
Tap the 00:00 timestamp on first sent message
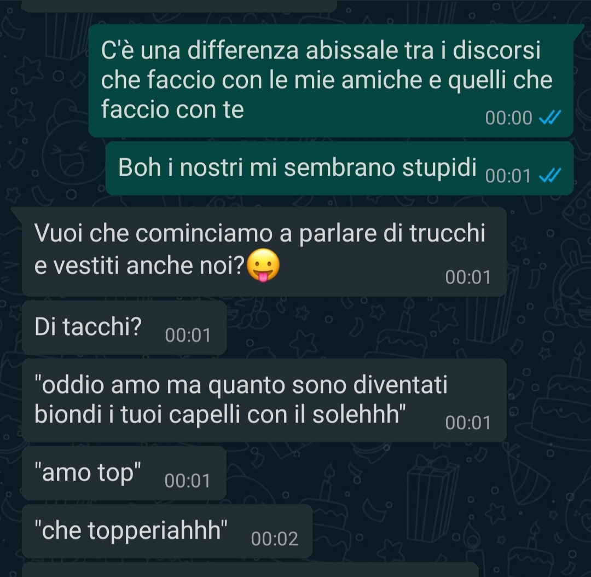[x=508, y=118]
